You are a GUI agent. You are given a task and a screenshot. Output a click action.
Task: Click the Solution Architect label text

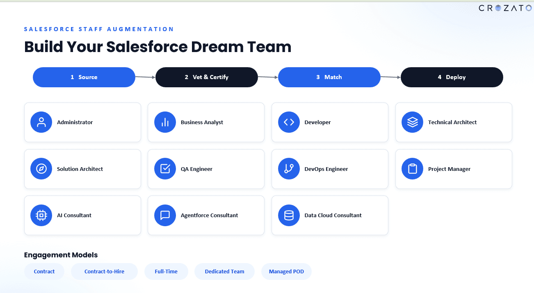pos(80,169)
